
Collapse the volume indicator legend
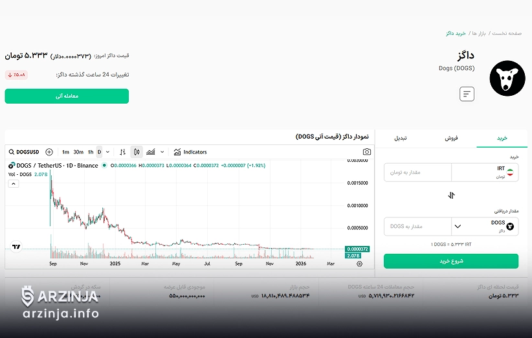12,184
